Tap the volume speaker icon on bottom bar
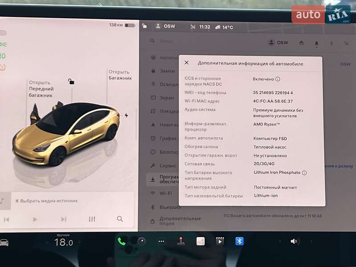Image resolution: width=356 pixels, height=267 pixels. pyautogui.click(x=293, y=241)
